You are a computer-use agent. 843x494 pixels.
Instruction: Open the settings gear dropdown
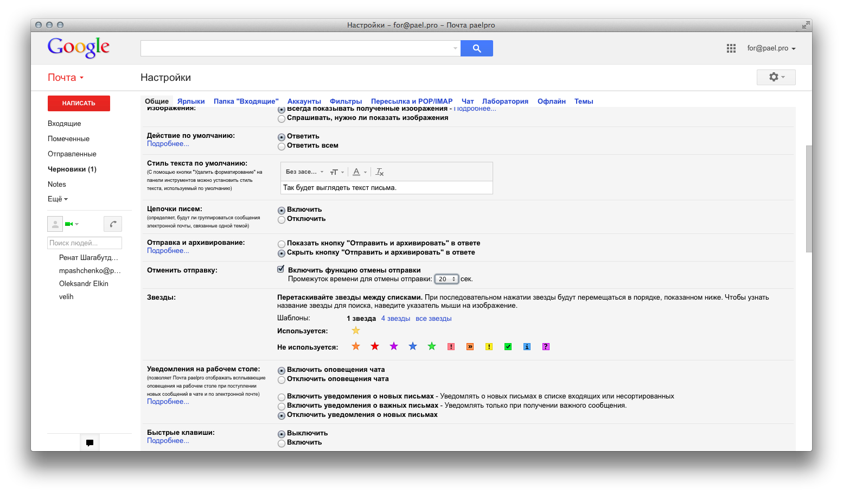(x=776, y=77)
